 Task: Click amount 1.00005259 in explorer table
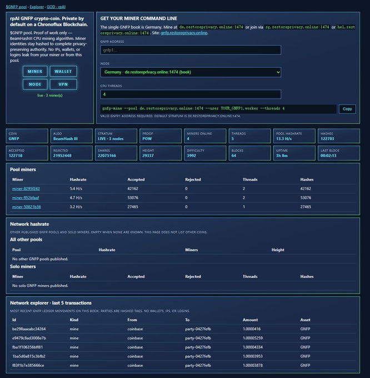253,338
